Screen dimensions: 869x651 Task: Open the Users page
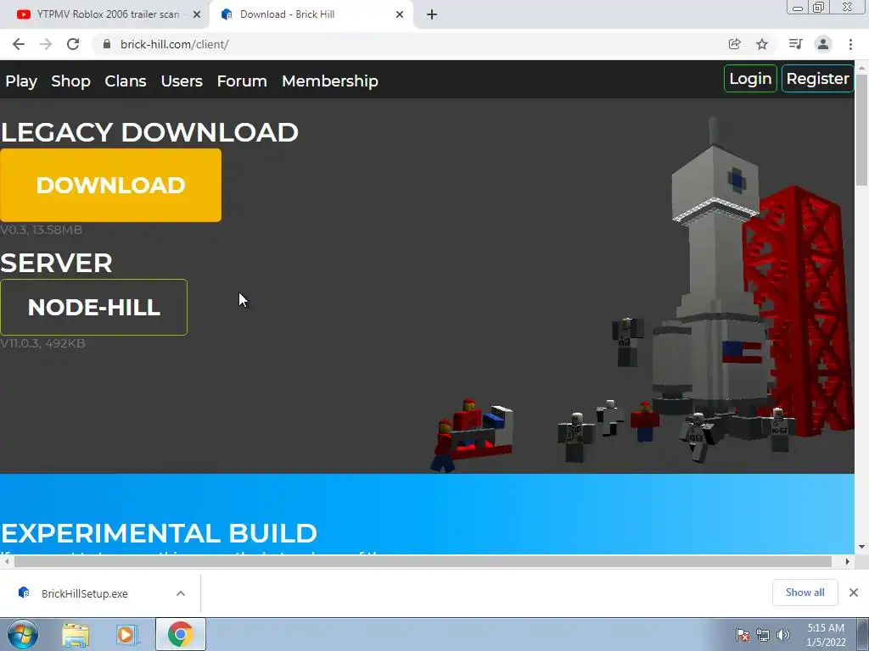tap(182, 81)
